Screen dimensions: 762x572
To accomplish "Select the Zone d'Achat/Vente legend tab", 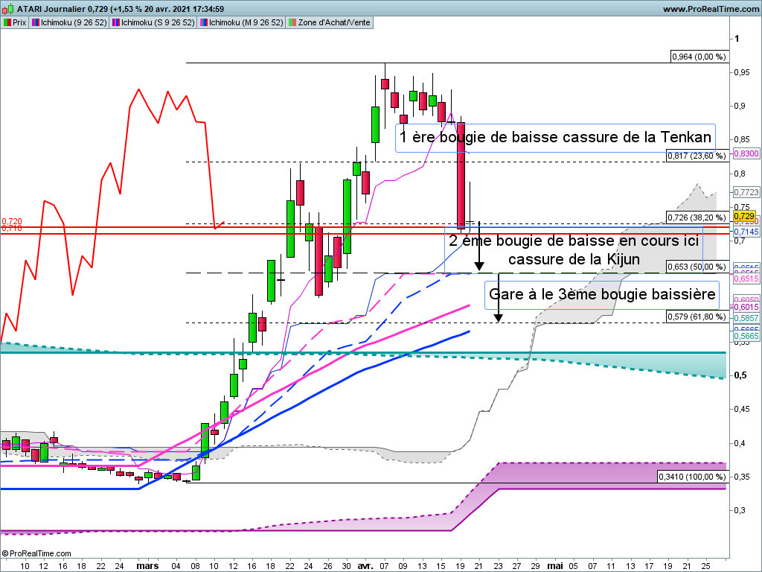I will (x=330, y=22).
